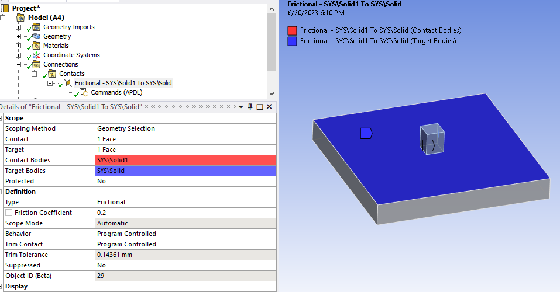Viewport: 560px width, 292px height.
Task: Click the Commands (APDL) script icon
Action: [x=84, y=92]
